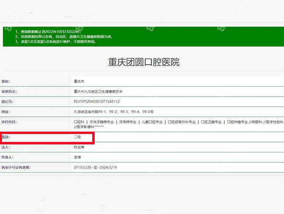The width and height of the screenshot is (284, 214).
Task: Select 重庆市九龙坡区卫生健康委员会 approval authority text
Action: point(98,91)
